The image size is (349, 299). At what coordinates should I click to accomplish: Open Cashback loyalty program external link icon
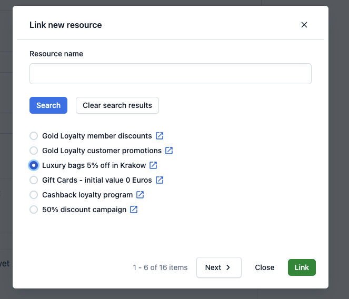(140, 194)
